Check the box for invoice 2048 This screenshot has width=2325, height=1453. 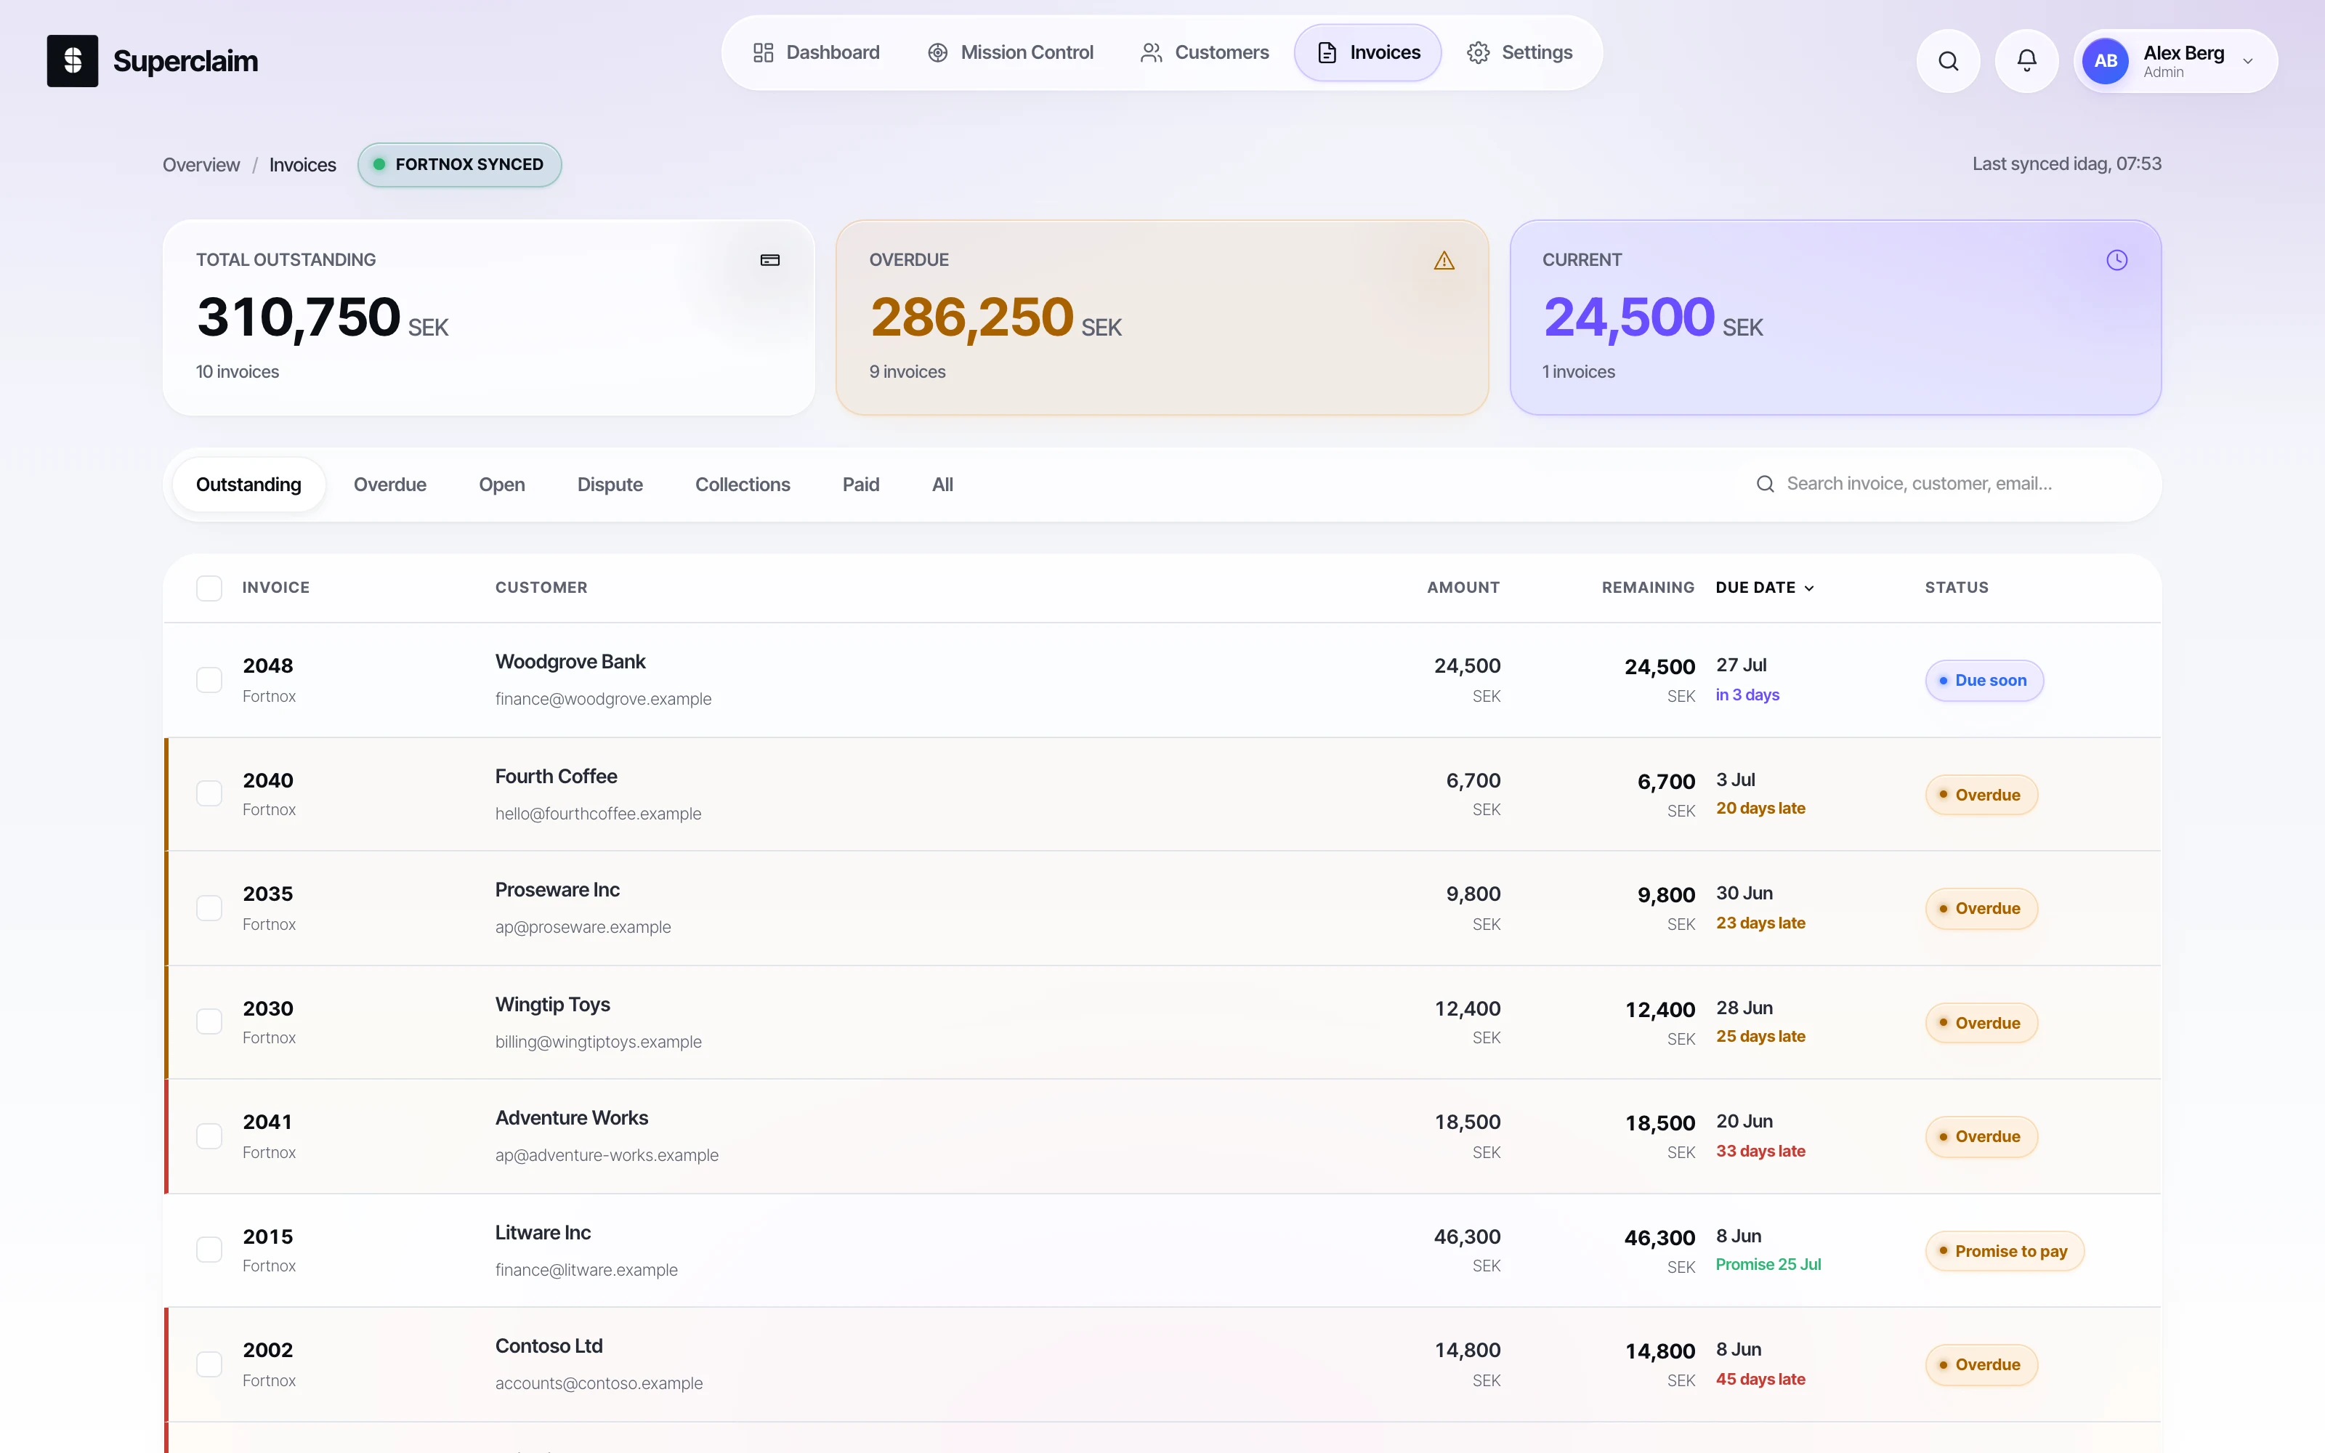click(209, 679)
